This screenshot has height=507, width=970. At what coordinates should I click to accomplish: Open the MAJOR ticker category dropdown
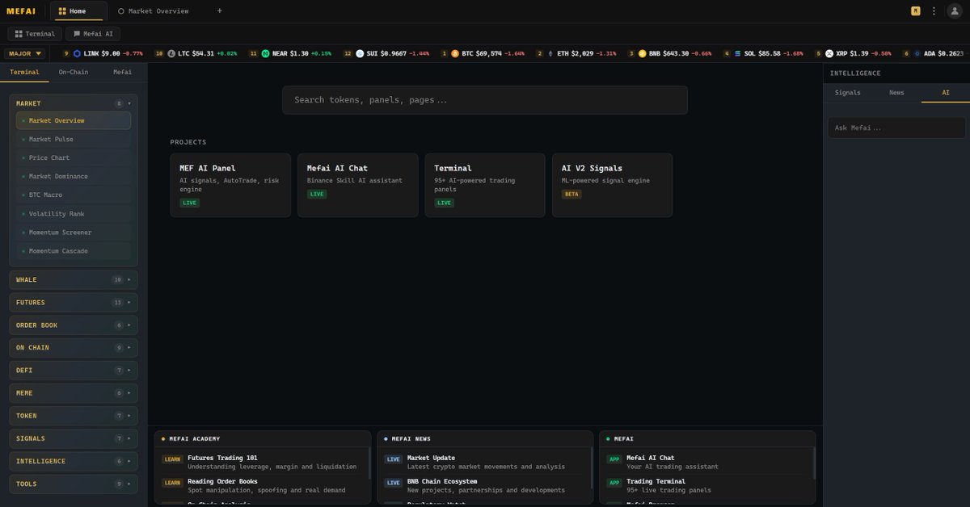click(x=24, y=53)
